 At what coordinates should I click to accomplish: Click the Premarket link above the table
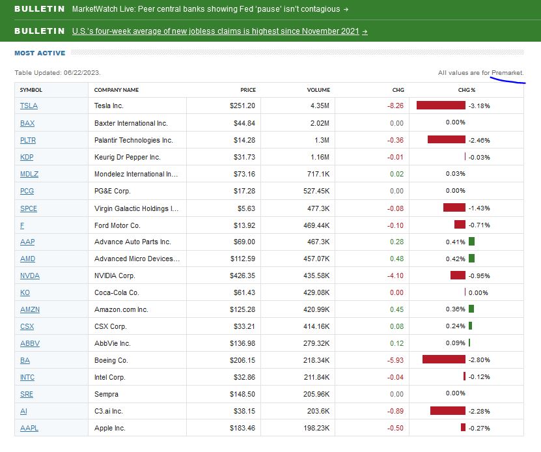508,73
